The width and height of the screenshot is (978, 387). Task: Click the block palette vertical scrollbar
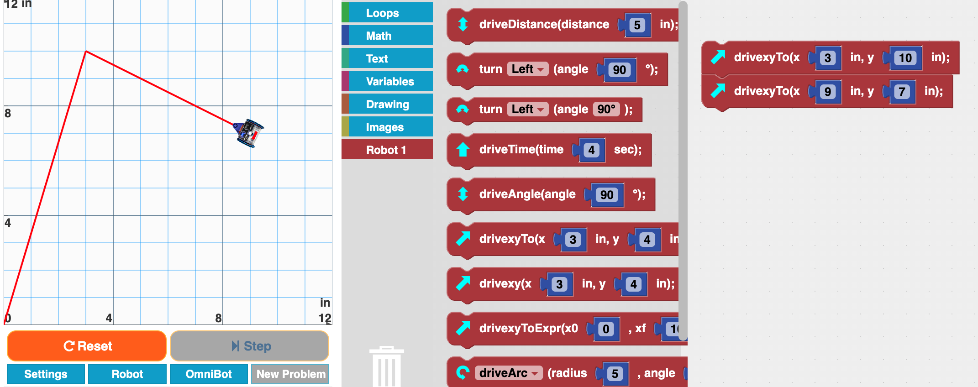pos(683,171)
